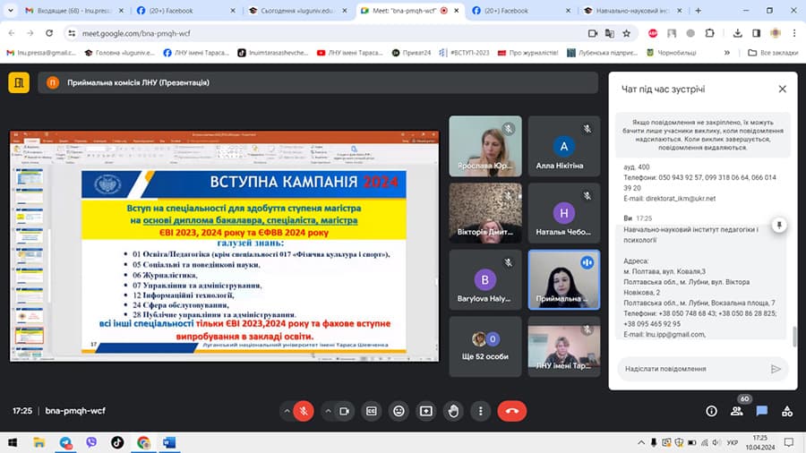
Task: Open Word from the taskbar
Action: (x=169, y=442)
